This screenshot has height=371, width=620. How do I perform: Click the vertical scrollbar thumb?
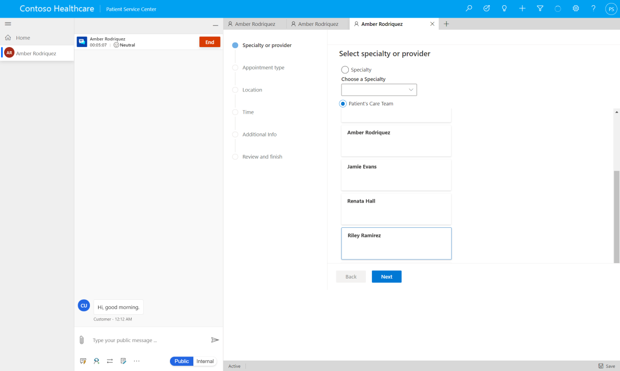click(x=616, y=216)
